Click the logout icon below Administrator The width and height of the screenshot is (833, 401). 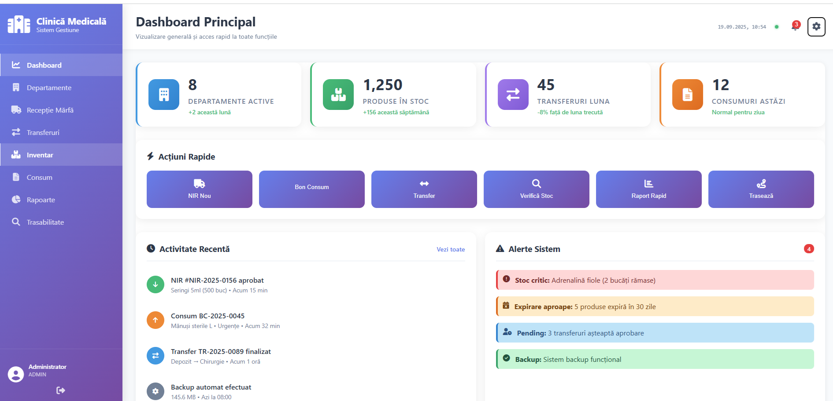click(x=61, y=390)
